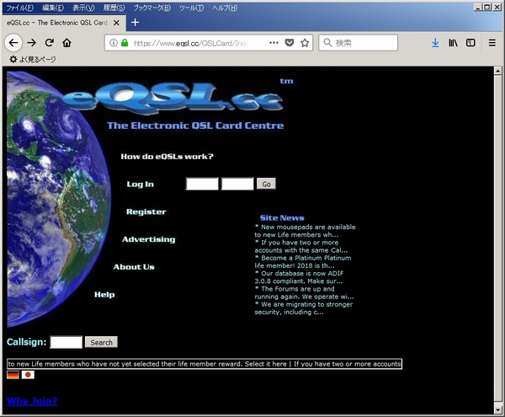Maximize the browser window
Viewport: 505px width, 417px height.
click(487, 8)
